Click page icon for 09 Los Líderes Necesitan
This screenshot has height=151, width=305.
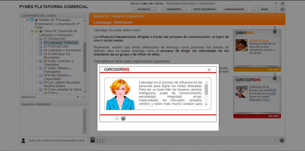(41, 83)
